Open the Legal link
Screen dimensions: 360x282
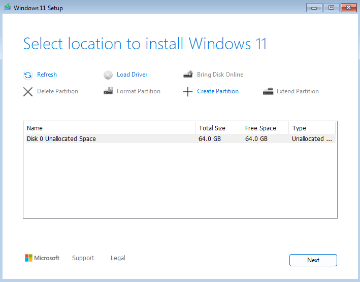118,258
